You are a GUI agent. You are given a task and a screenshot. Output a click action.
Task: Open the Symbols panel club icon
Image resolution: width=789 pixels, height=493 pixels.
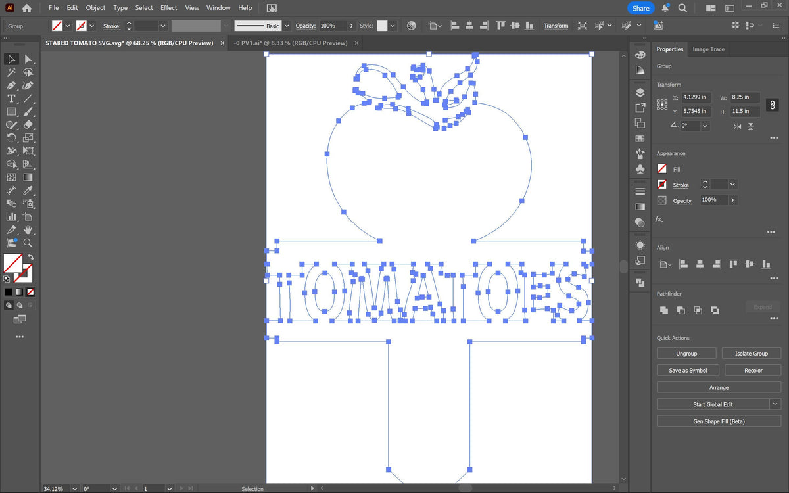pos(640,170)
